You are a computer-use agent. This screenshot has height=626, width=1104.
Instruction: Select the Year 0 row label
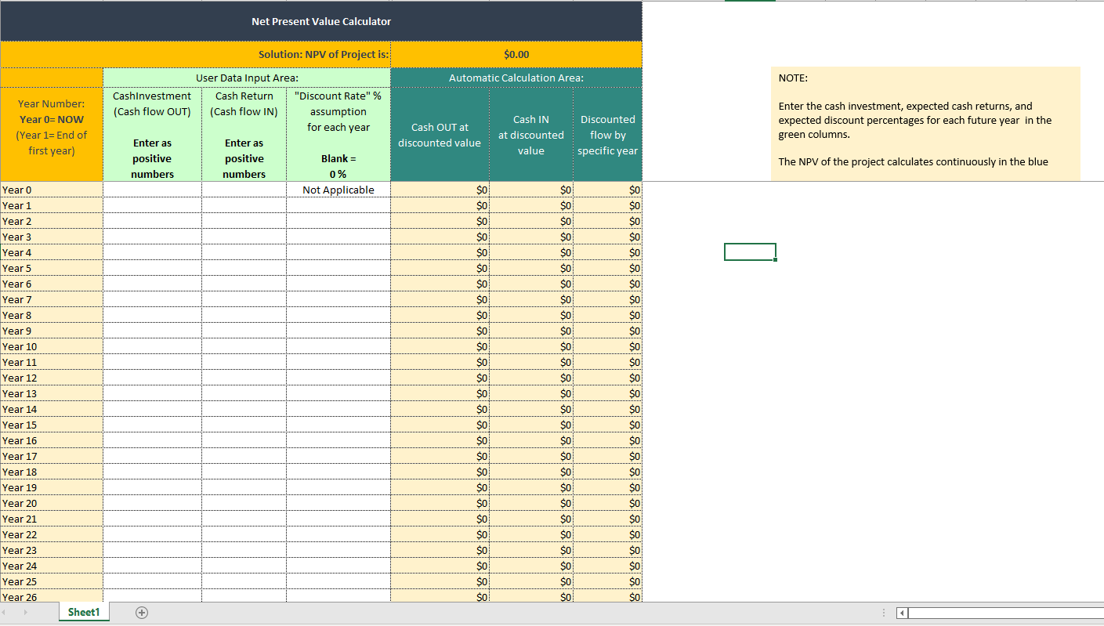52,190
